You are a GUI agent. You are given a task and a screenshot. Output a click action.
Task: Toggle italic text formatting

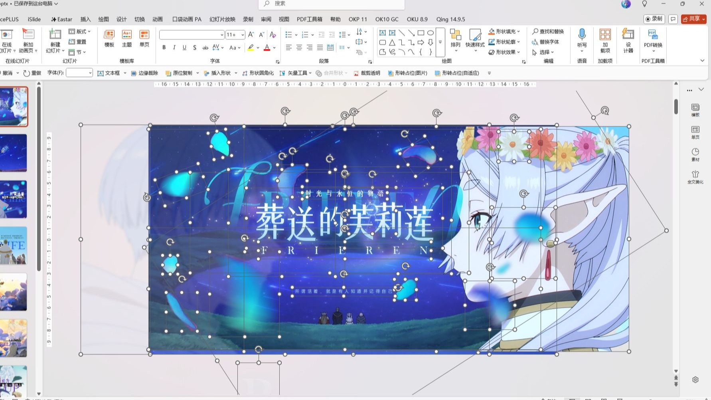coord(174,48)
